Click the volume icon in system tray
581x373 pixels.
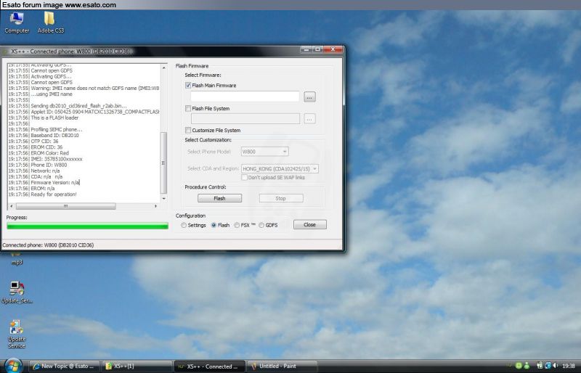pyautogui.click(x=555, y=366)
